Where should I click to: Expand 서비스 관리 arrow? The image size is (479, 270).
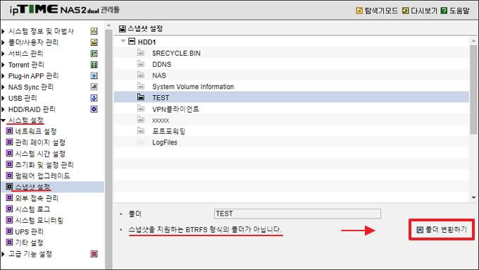(3, 54)
